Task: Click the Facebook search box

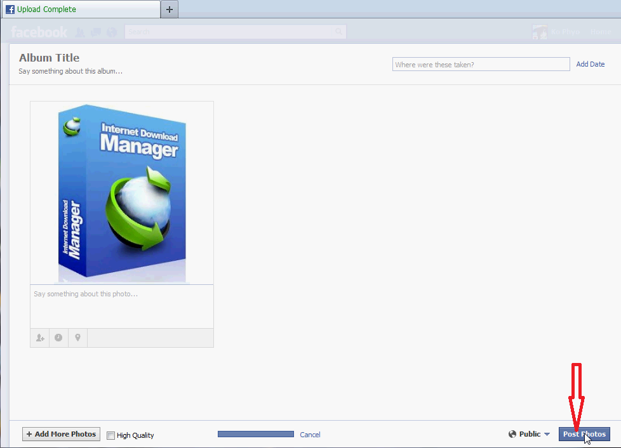Action: tap(235, 32)
